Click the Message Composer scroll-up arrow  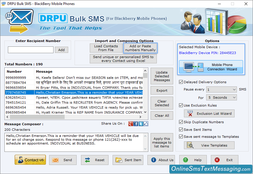pos(145,136)
